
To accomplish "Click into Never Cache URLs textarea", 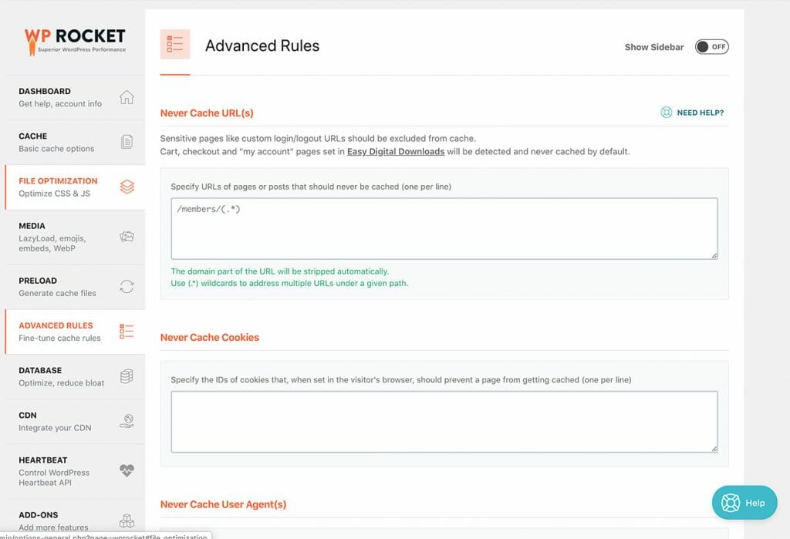I will [x=444, y=229].
